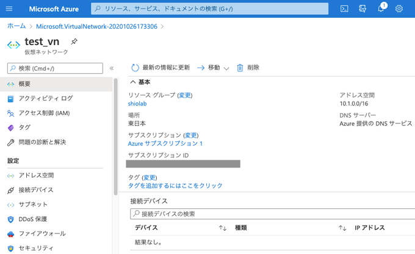Viewport: 415px width, 254px height.
Task: Sort the 種類 column
Action: coord(342,228)
